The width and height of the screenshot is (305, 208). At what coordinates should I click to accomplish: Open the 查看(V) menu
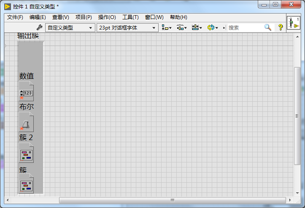(60, 17)
